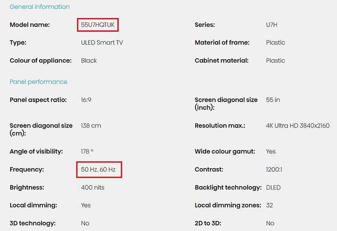This screenshot has width=337, height=231.
Task: Click the 55 in screen diagonal value
Action: (273, 100)
